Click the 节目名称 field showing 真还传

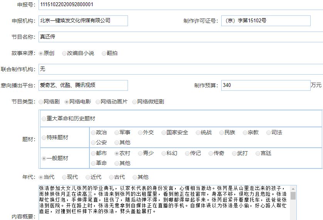coord(181,37)
